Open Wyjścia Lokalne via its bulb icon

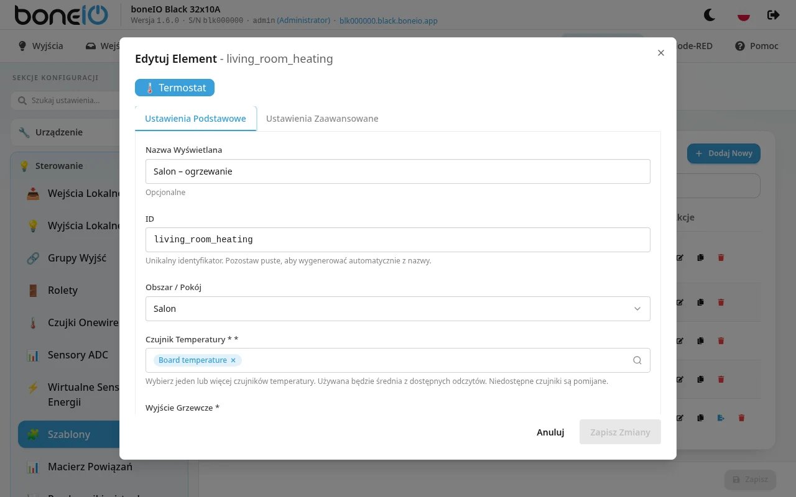pos(33,226)
